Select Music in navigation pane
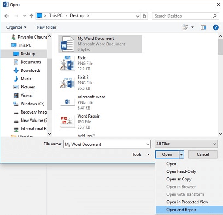The width and height of the screenshot is (223, 215). pos(22,79)
